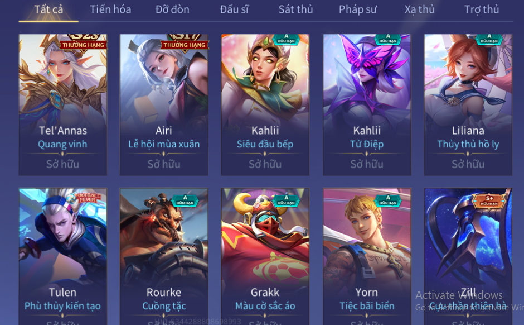This screenshot has height=325, width=524.
Task: Click Sở hữu under Liliana Thủy thủ hồ ly
Action: [x=468, y=164]
